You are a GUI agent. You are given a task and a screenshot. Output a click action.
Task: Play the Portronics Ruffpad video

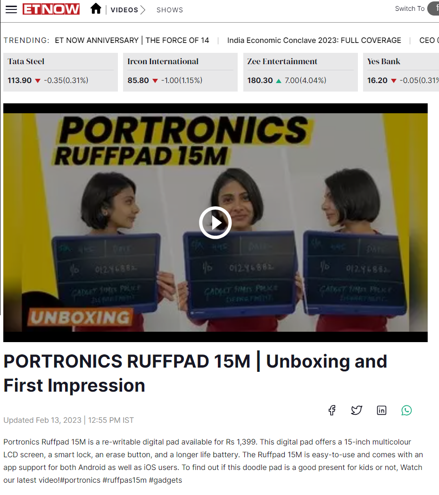[215, 223]
